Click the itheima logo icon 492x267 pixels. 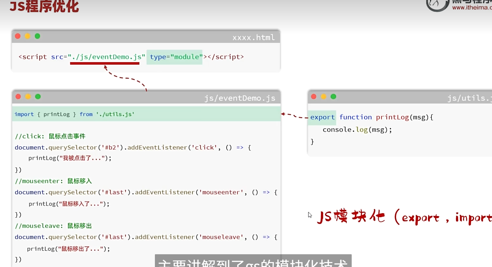tap(437, 4)
